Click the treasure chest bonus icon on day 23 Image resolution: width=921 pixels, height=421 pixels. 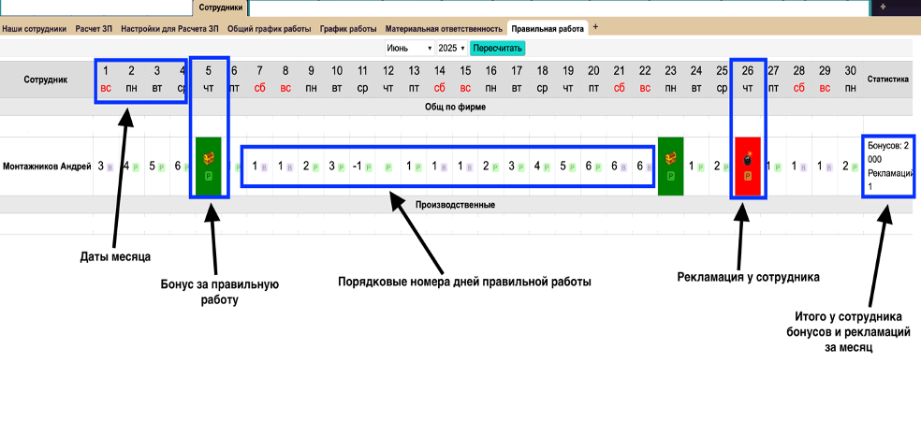click(670, 158)
